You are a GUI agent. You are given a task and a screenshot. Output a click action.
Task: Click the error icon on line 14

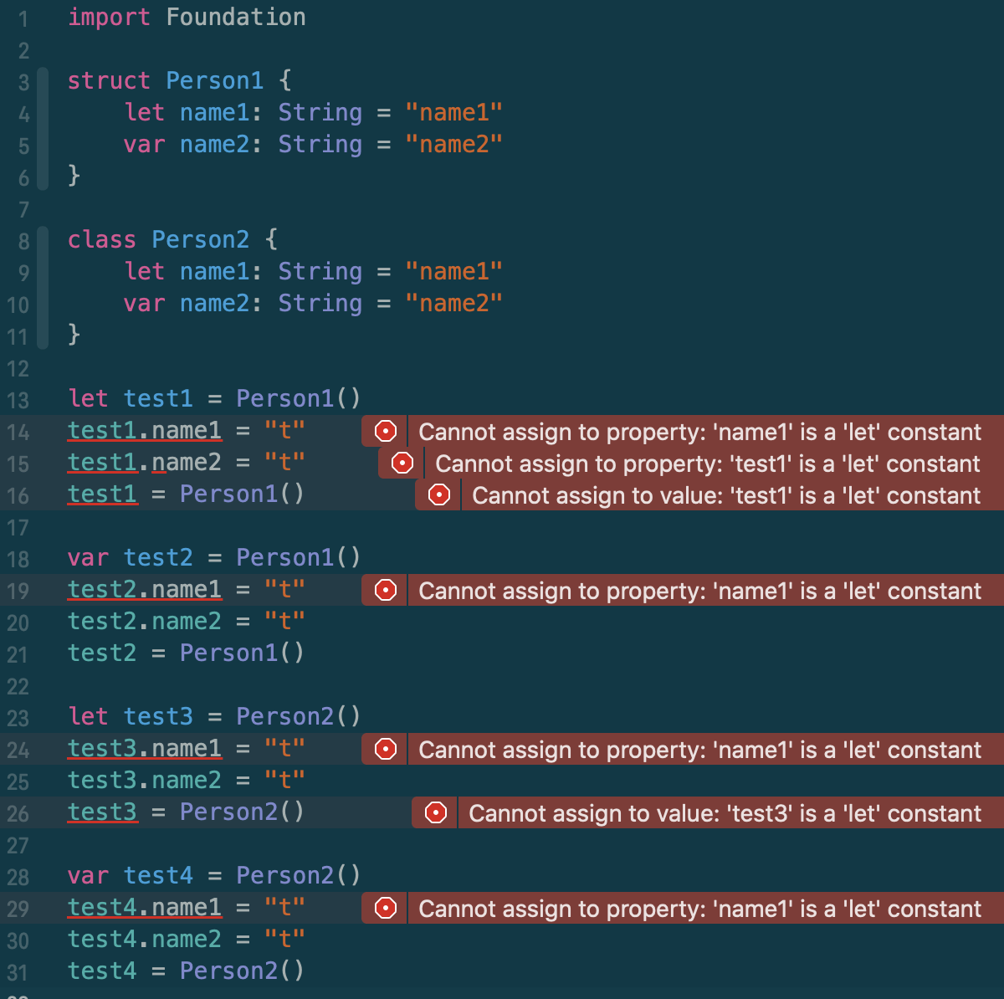pyautogui.click(x=386, y=431)
